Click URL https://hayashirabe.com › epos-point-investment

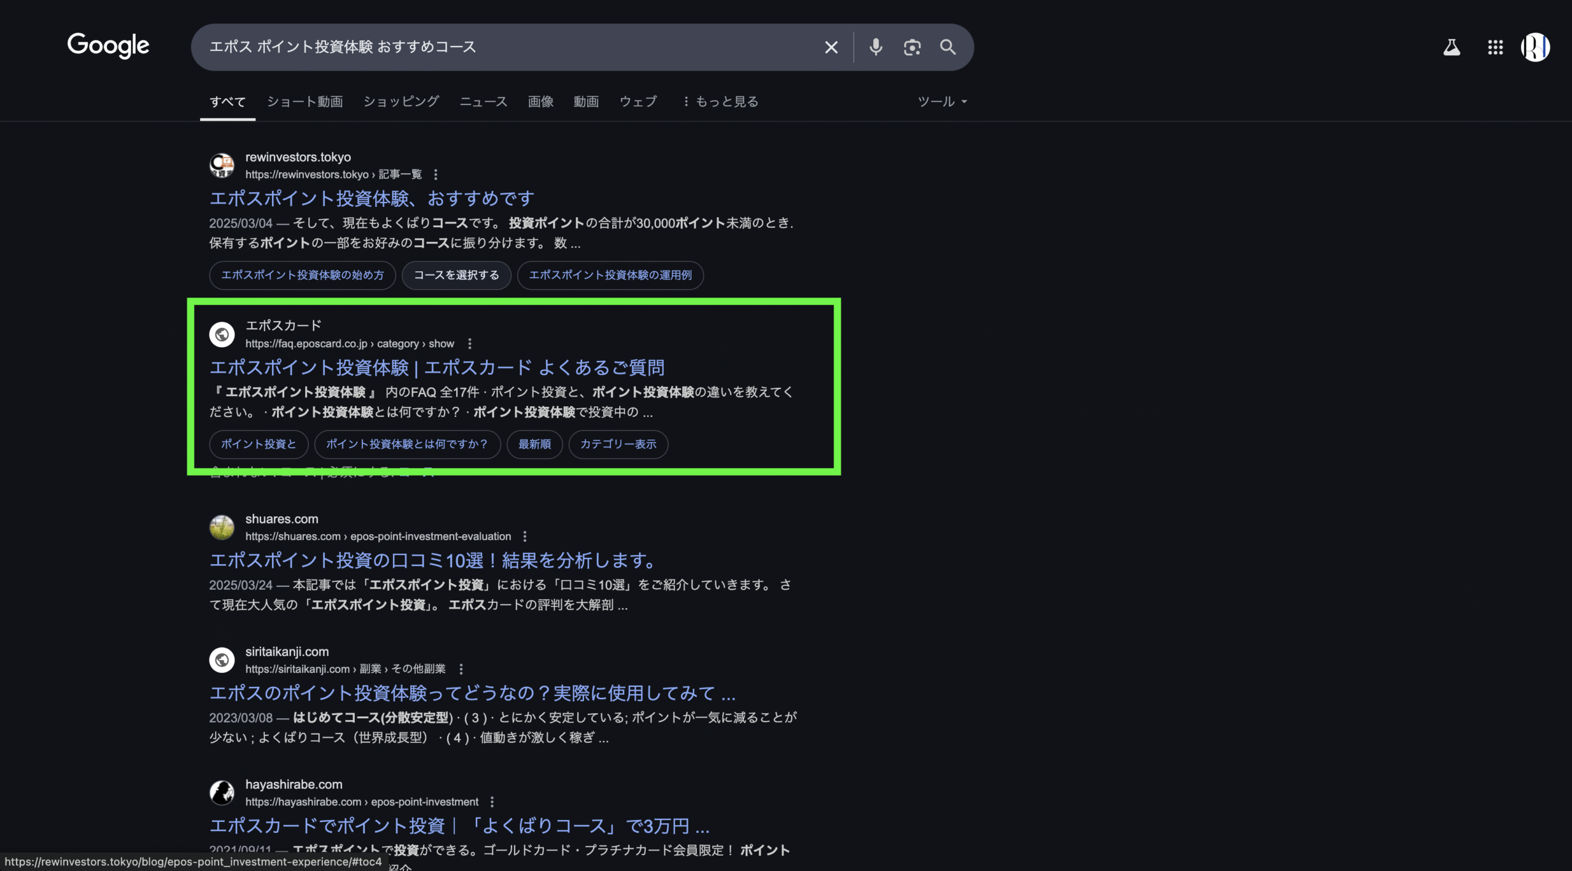point(361,802)
